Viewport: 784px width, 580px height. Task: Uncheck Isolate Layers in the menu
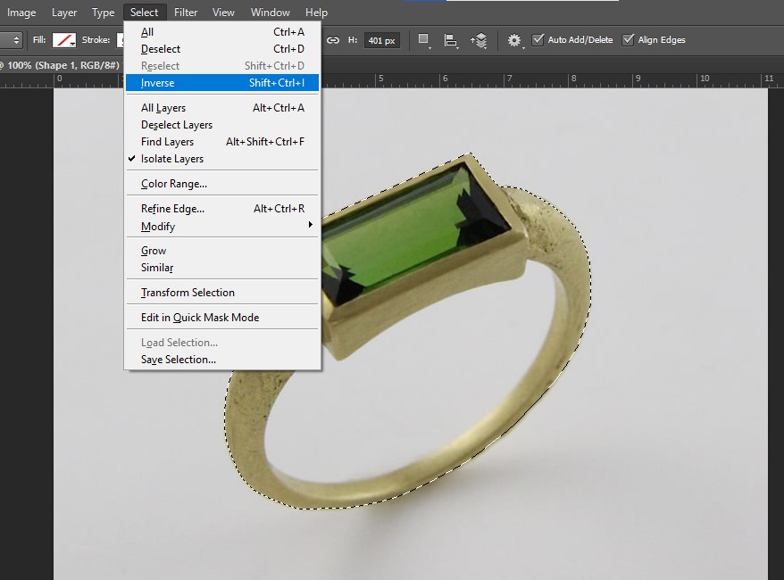(172, 159)
